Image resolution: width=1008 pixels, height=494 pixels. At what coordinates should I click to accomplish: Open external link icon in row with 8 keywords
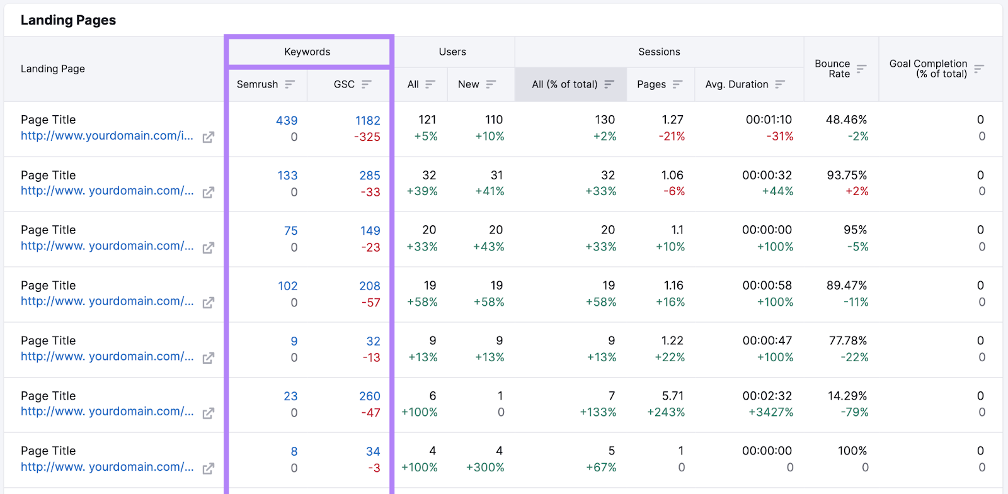point(208,468)
